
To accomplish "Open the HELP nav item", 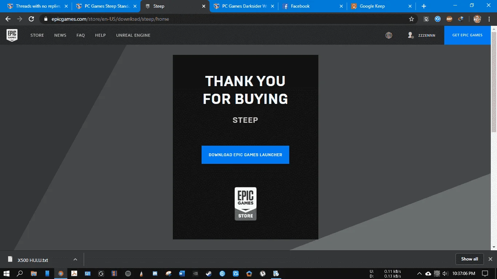I will tap(100, 35).
